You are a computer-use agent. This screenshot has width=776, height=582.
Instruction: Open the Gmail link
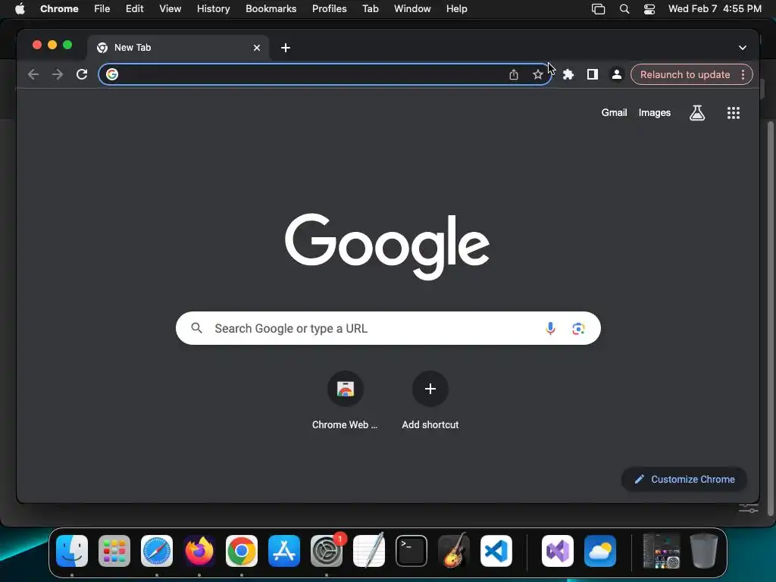(614, 112)
